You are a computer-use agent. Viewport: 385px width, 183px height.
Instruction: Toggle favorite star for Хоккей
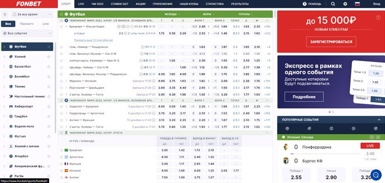49,57
